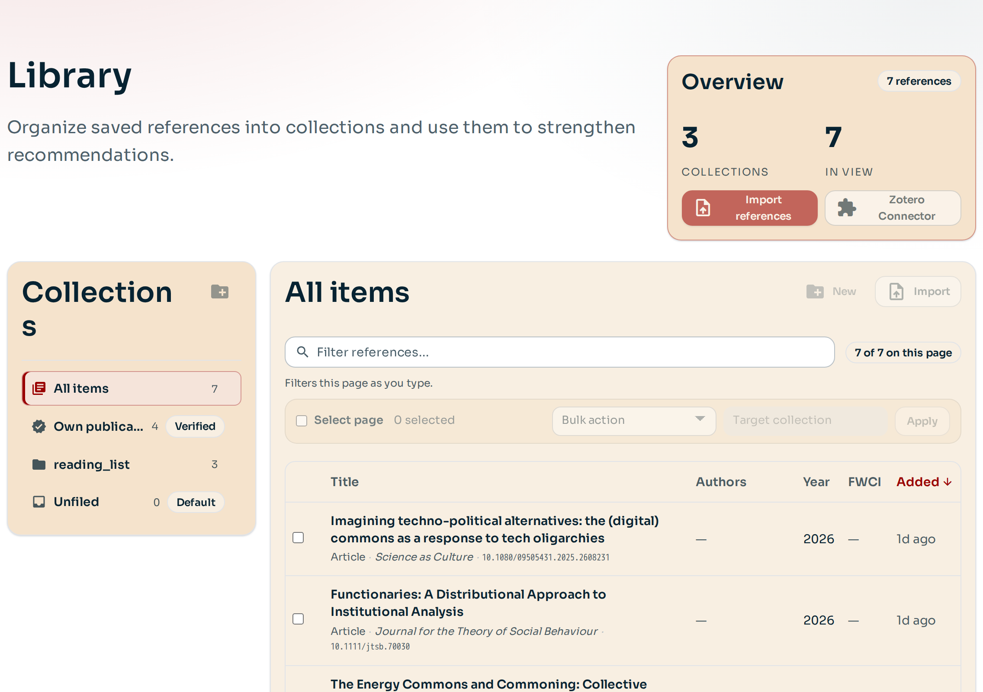Tick checkbox for Functionaries article row

pyautogui.click(x=298, y=619)
